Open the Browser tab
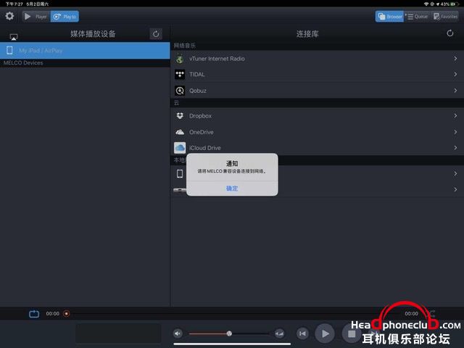Image resolution: width=464 pixels, height=348 pixels. point(389,17)
